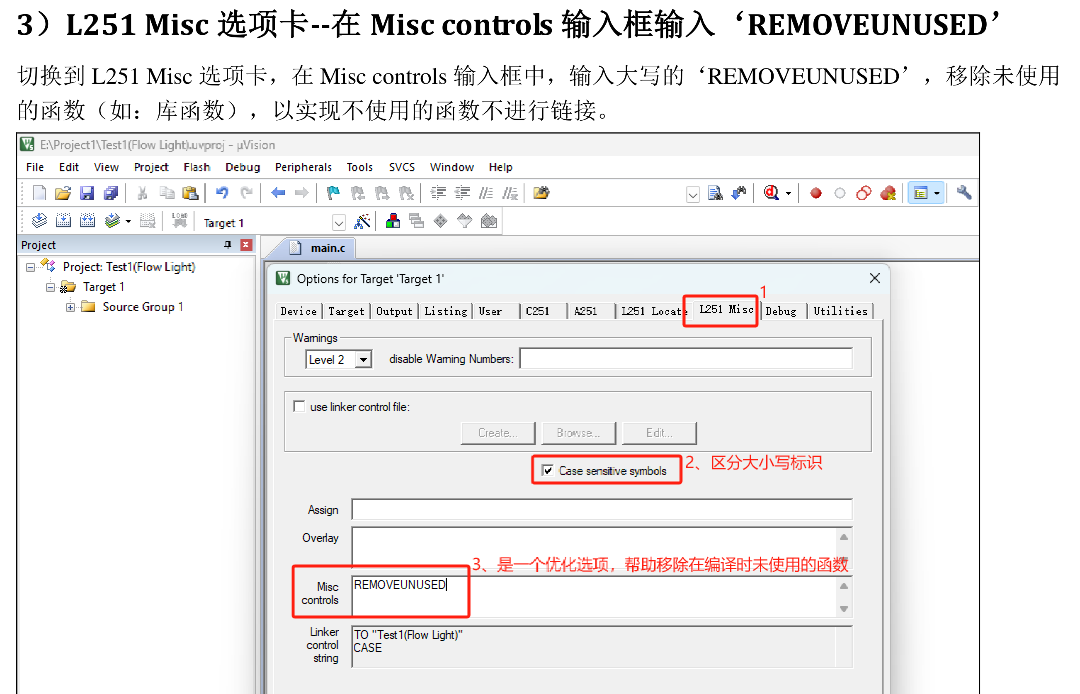
Task: Expand the Source Group 1 tree node
Action: (70, 307)
